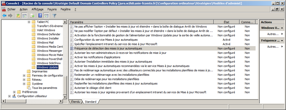Toggle the console tree pane visibility

[x=24, y=15]
